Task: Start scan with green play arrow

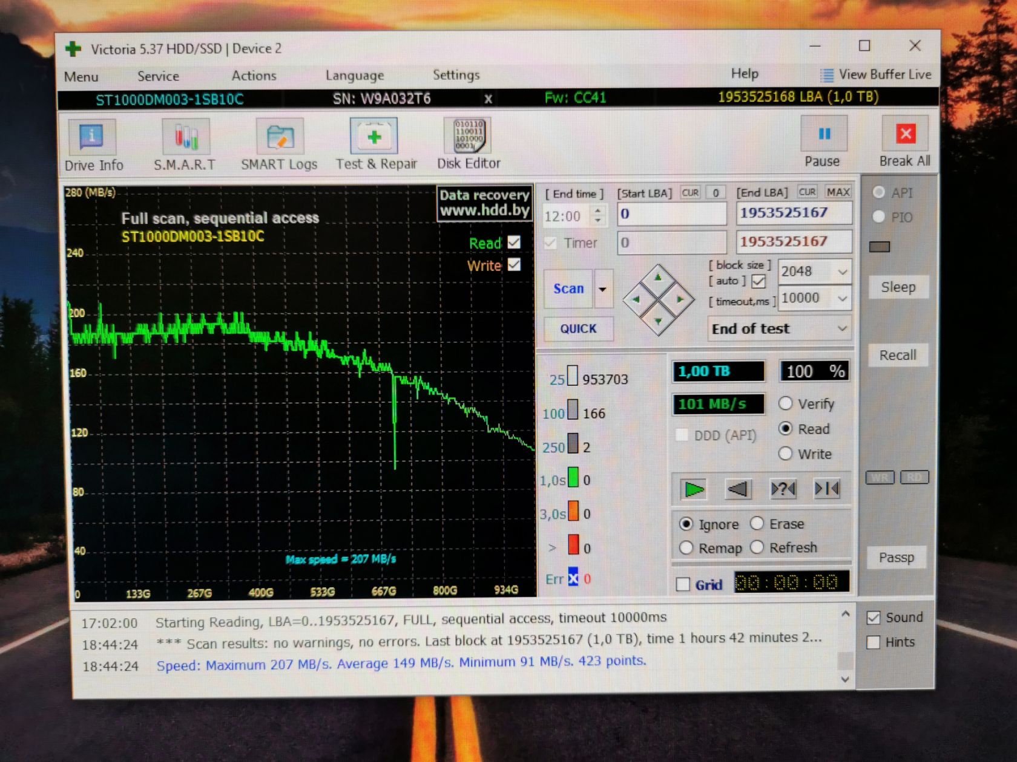Action: (694, 489)
